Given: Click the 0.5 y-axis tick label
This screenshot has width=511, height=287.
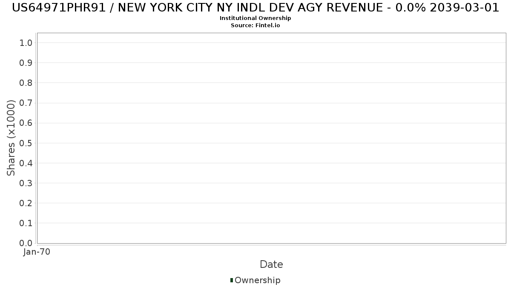Looking at the screenshot, I should pos(26,143).
